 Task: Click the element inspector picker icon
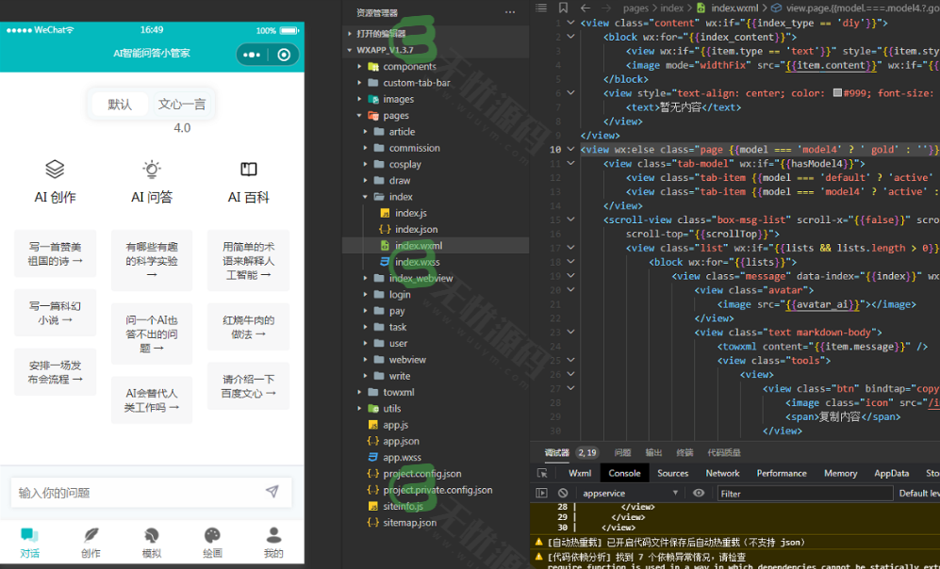[542, 473]
